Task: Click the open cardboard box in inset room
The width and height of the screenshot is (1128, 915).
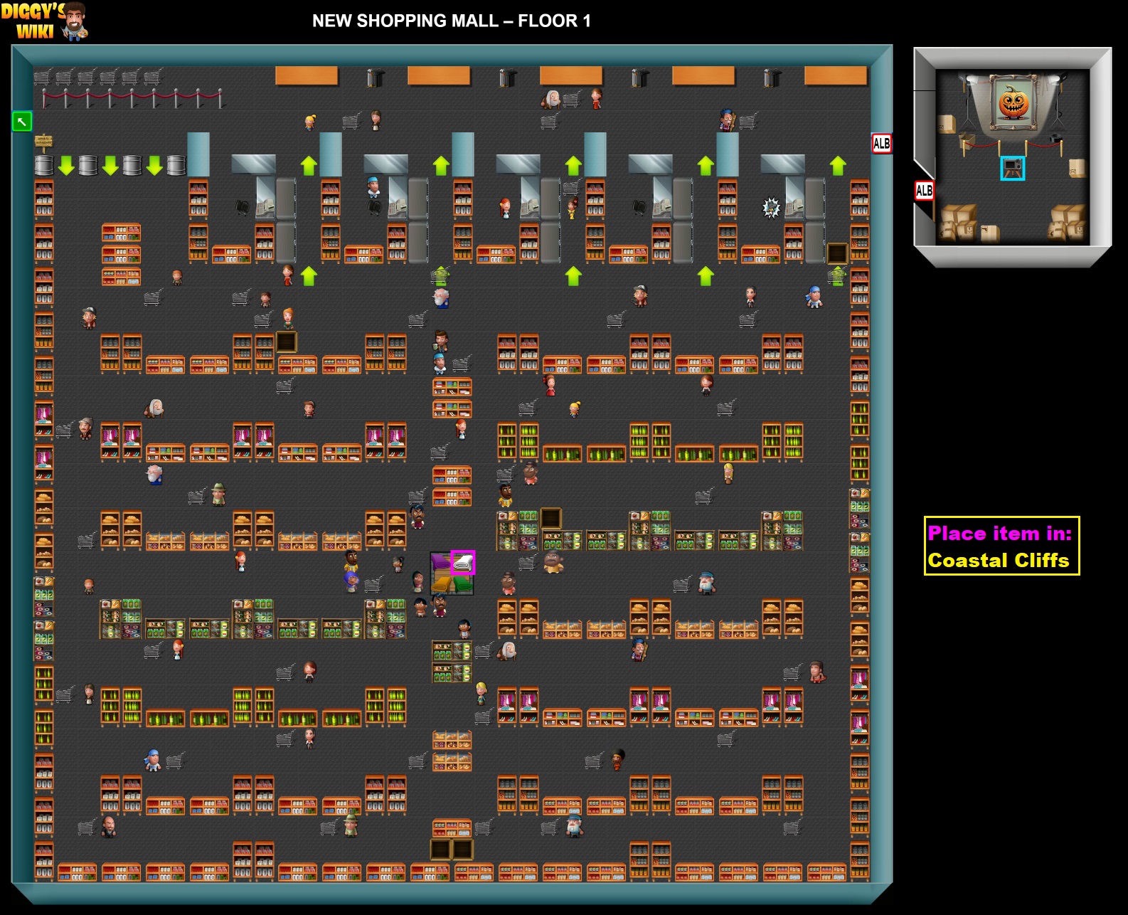Action: click(x=966, y=139)
